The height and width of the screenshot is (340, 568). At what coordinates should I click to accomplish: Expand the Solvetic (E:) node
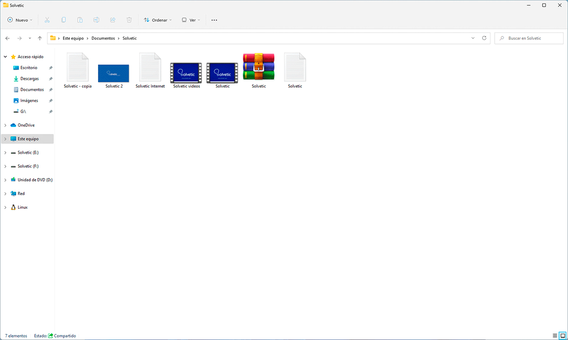click(x=5, y=152)
